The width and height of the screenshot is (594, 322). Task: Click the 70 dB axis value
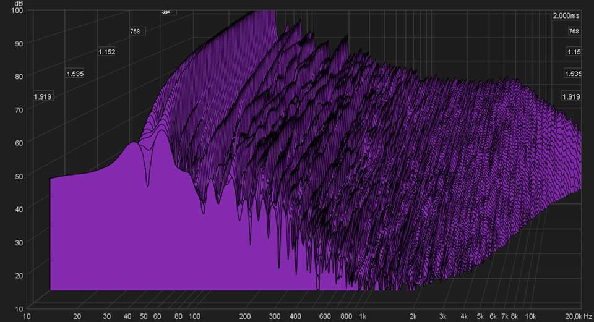click(19, 110)
